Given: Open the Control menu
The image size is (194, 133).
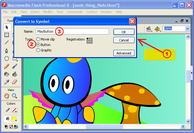Looking at the screenshot, I should coord(92,12).
